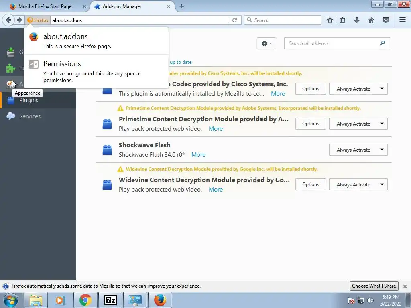Select the Extensions puzzle piece icon
The image size is (411, 308).
click(11, 68)
